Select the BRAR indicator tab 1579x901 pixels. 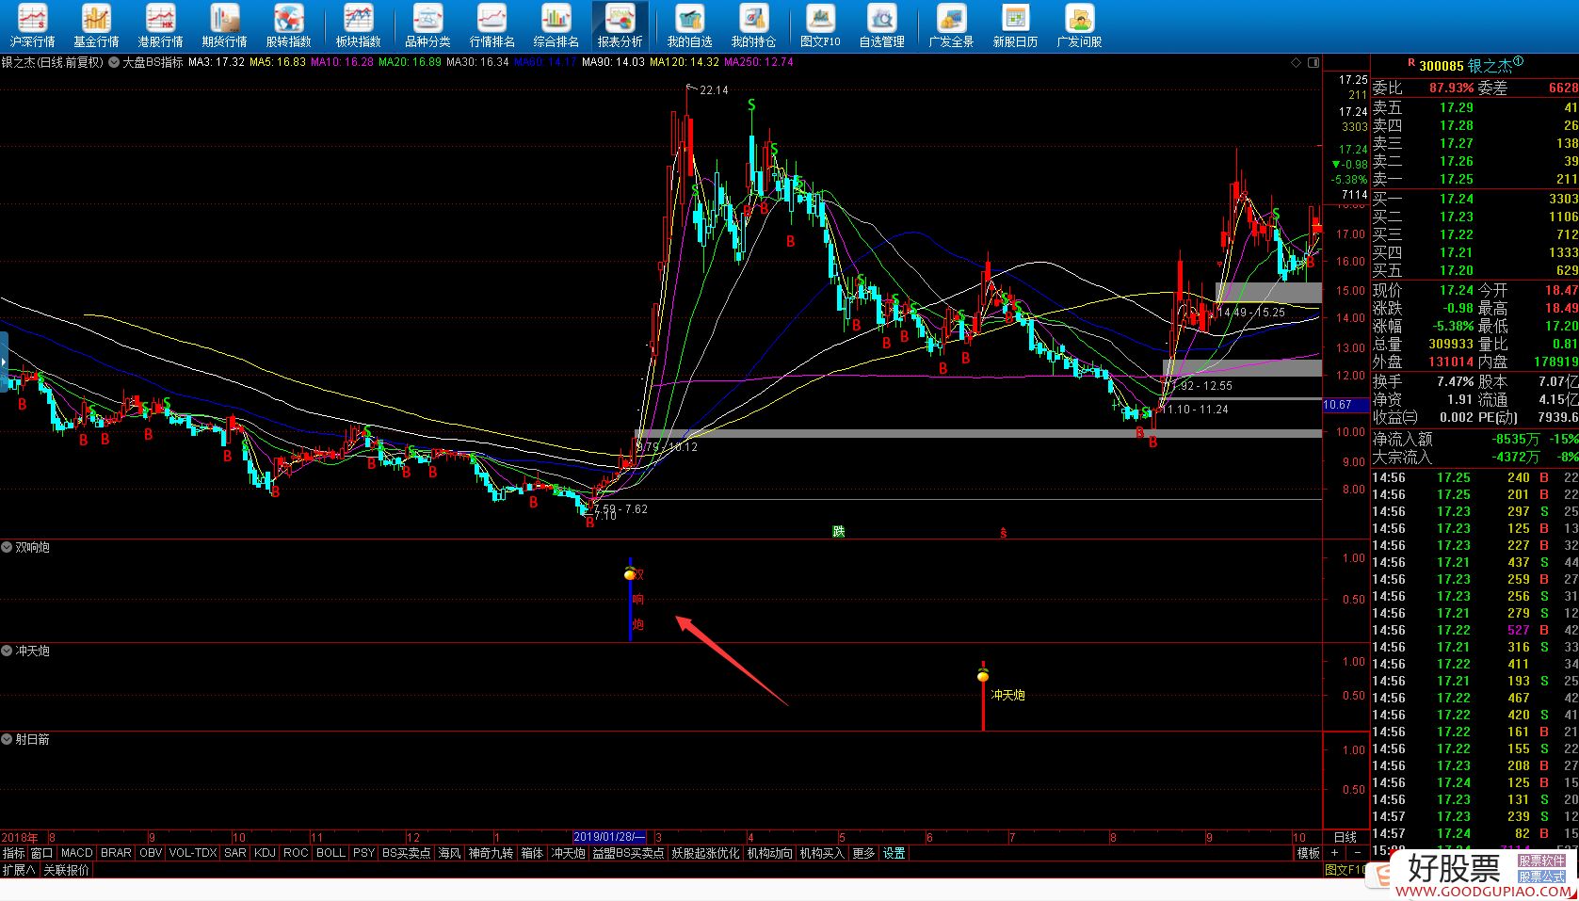(x=116, y=853)
